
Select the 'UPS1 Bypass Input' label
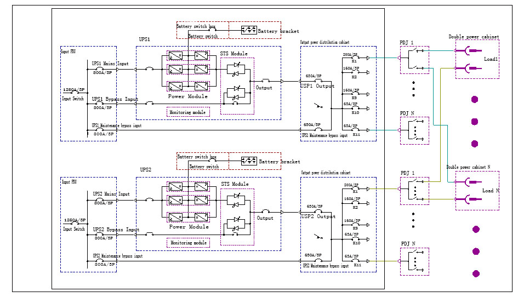(115, 99)
